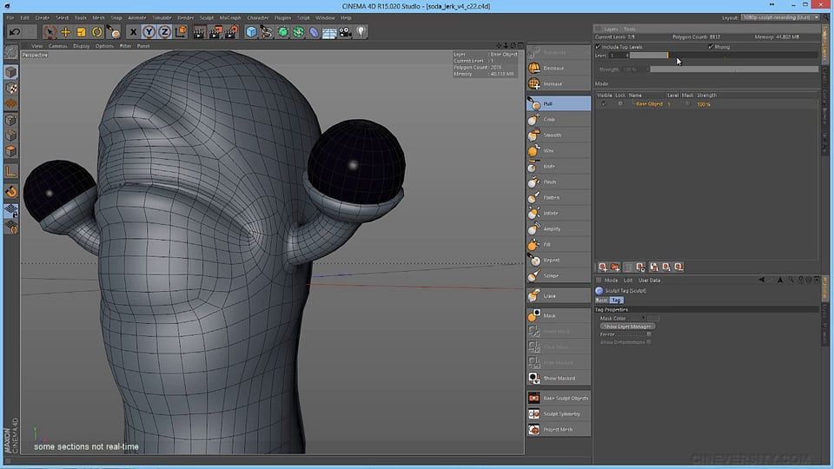
Task: Enable the Freeze checkbox in Tag Properties
Action: pos(648,334)
